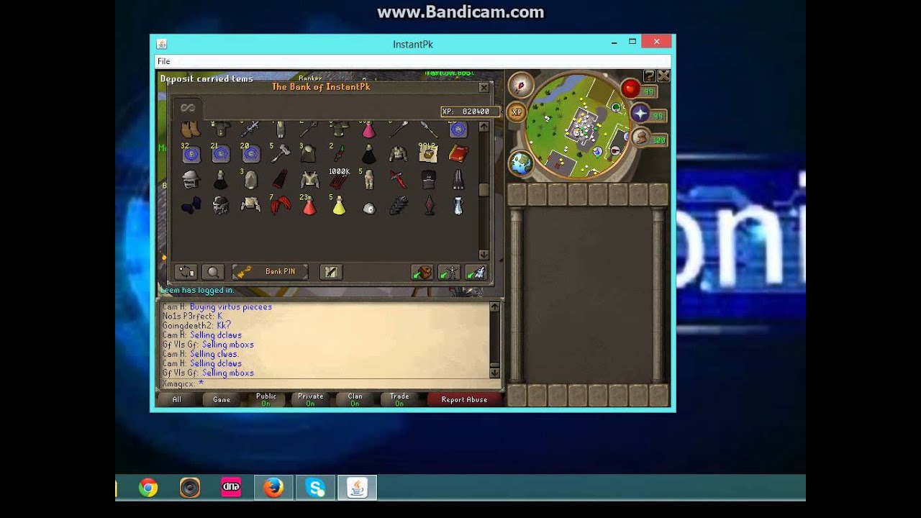This screenshot has width=921, height=518.
Task: Switch to the Game chat tab
Action: 222,399
